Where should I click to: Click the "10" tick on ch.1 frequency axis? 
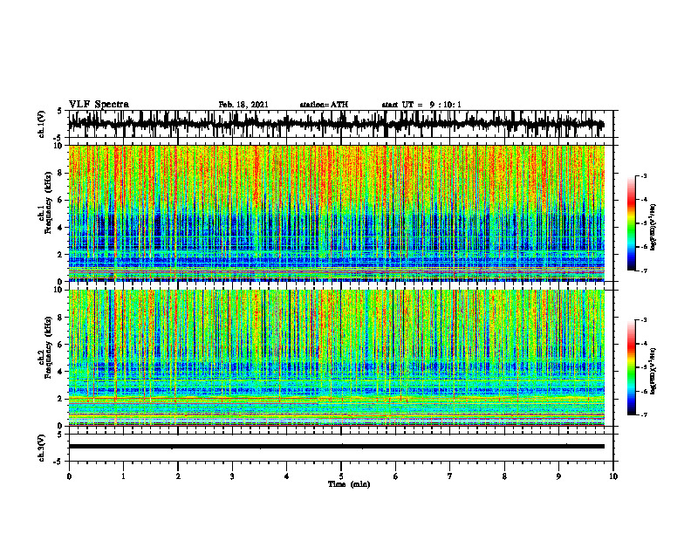point(58,146)
